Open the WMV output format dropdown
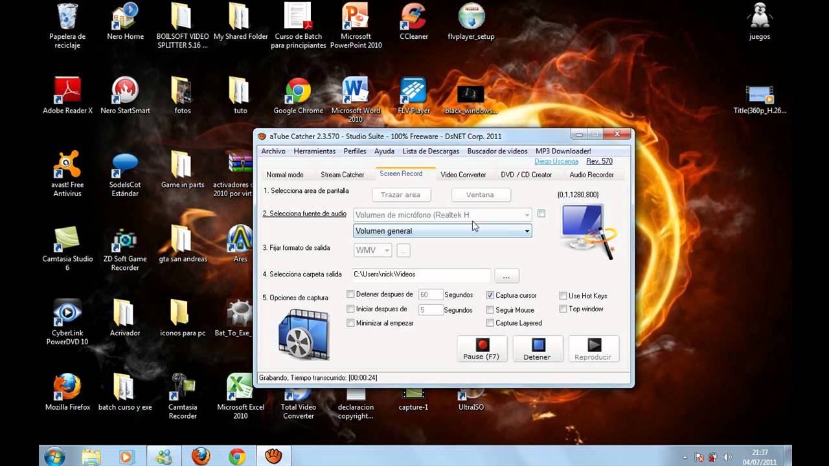This screenshot has height=466, width=829. (372, 250)
